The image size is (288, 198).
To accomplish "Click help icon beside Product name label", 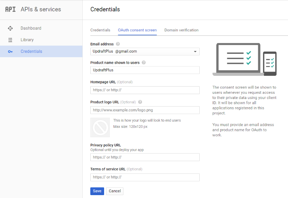I will (x=144, y=63).
